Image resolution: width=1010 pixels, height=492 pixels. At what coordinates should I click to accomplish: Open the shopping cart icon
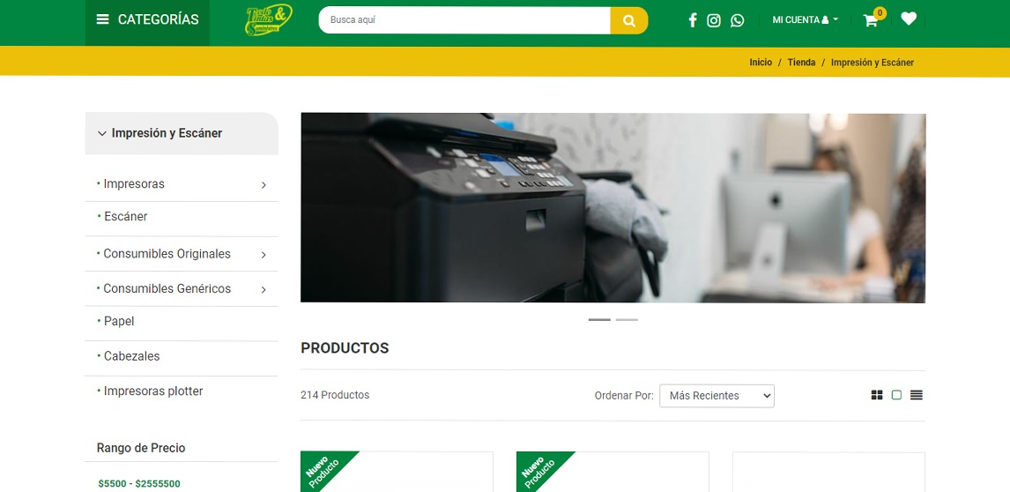point(870,20)
